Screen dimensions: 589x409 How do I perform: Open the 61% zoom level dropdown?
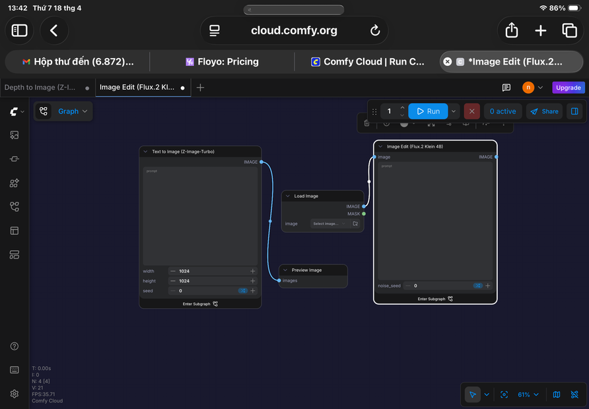pyautogui.click(x=528, y=394)
